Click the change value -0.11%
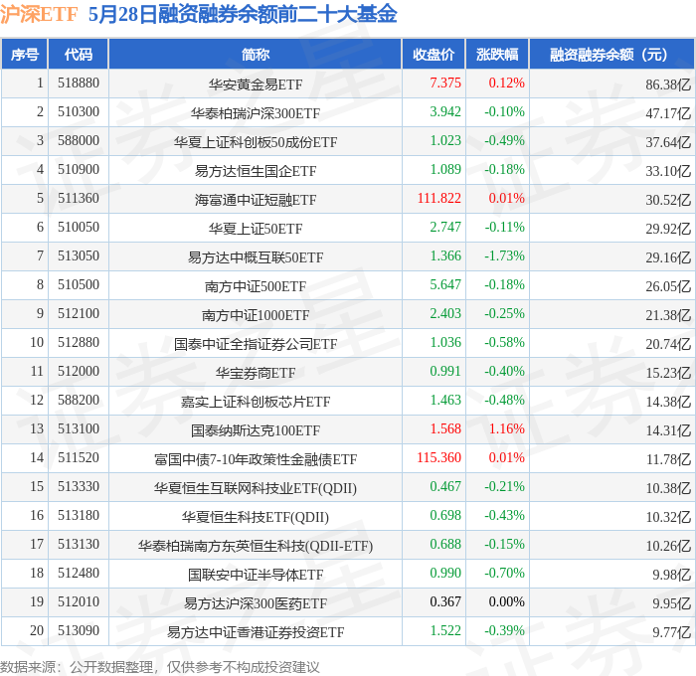Image resolution: width=696 pixels, height=676 pixels. (504, 228)
